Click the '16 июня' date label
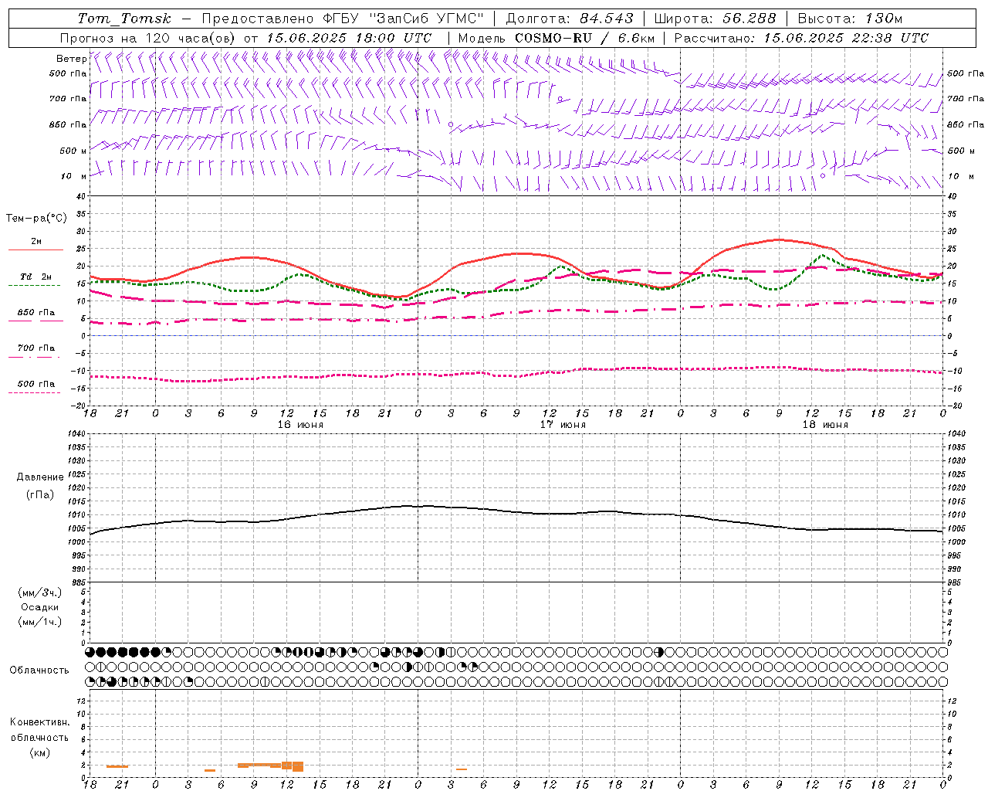This screenshot has width=988, height=791. (300, 425)
